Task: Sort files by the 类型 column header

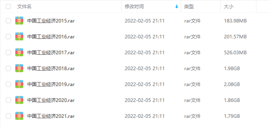Action: [x=189, y=7]
